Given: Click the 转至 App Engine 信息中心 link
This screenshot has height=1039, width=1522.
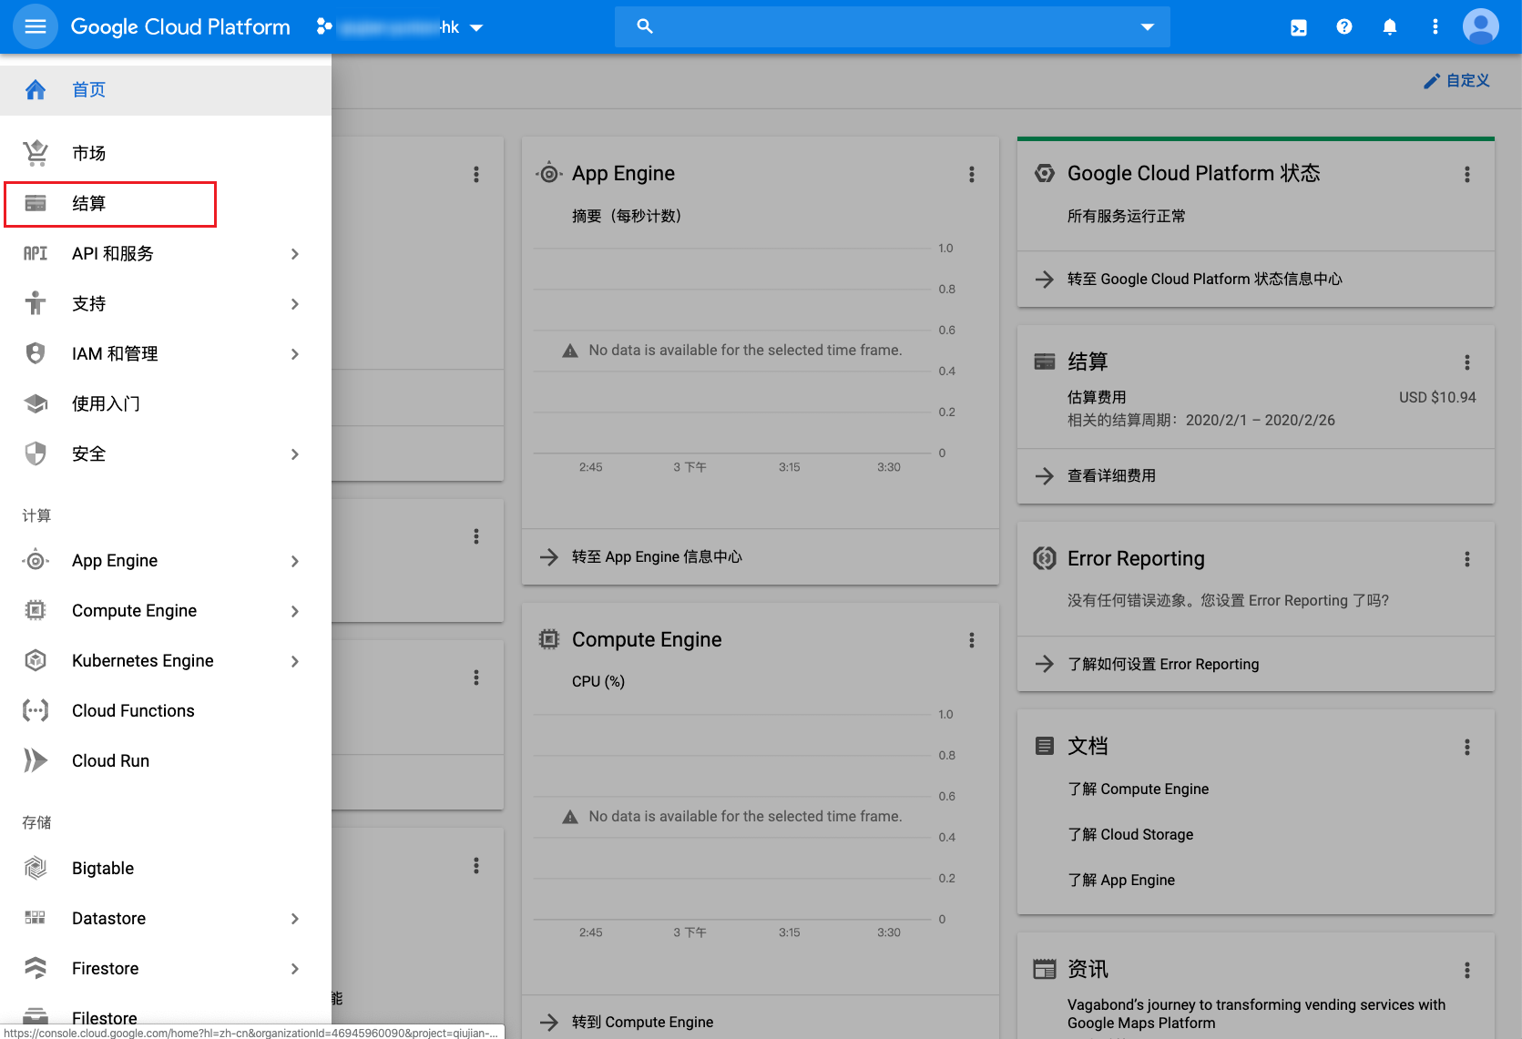Looking at the screenshot, I should click(656, 556).
